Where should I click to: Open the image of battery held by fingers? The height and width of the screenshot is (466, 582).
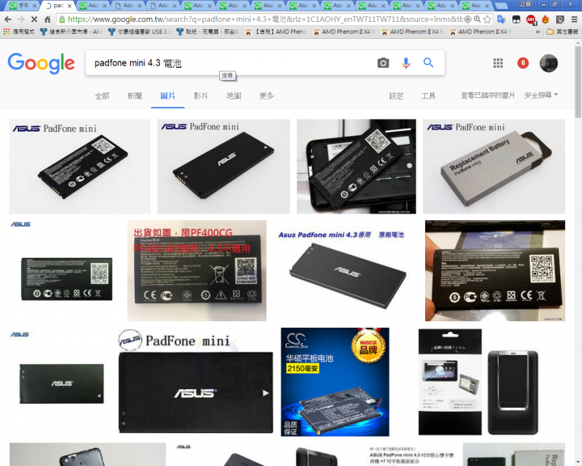495,270
